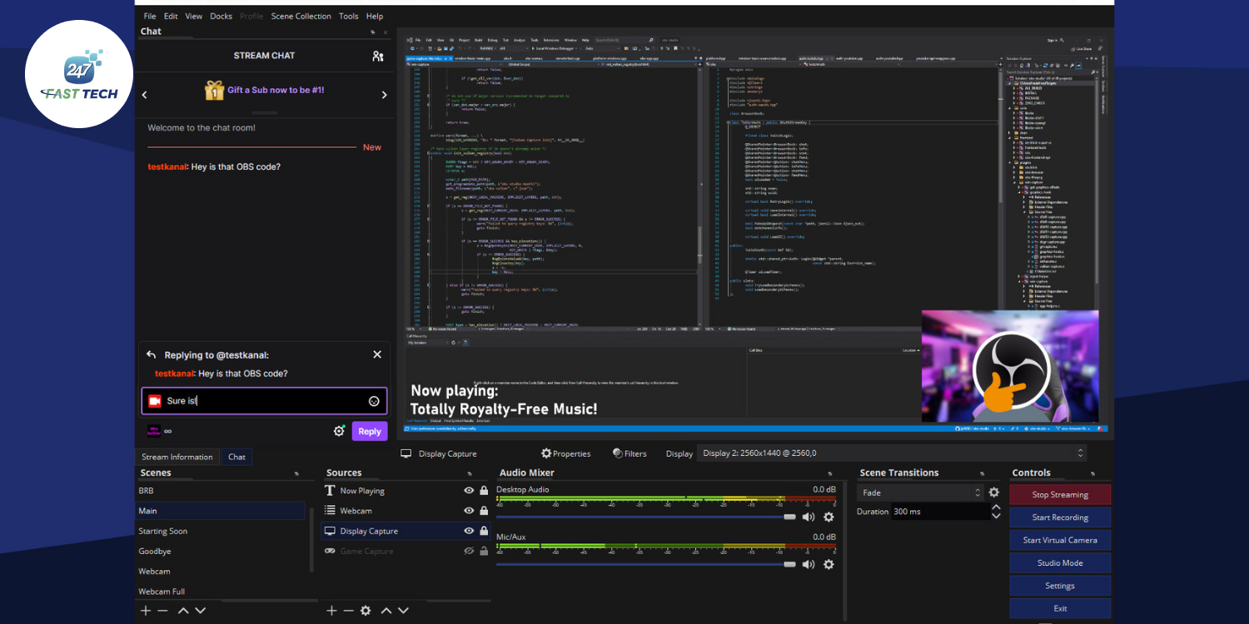Open Filters for the selected source
This screenshot has height=624, width=1249.
[629, 453]
